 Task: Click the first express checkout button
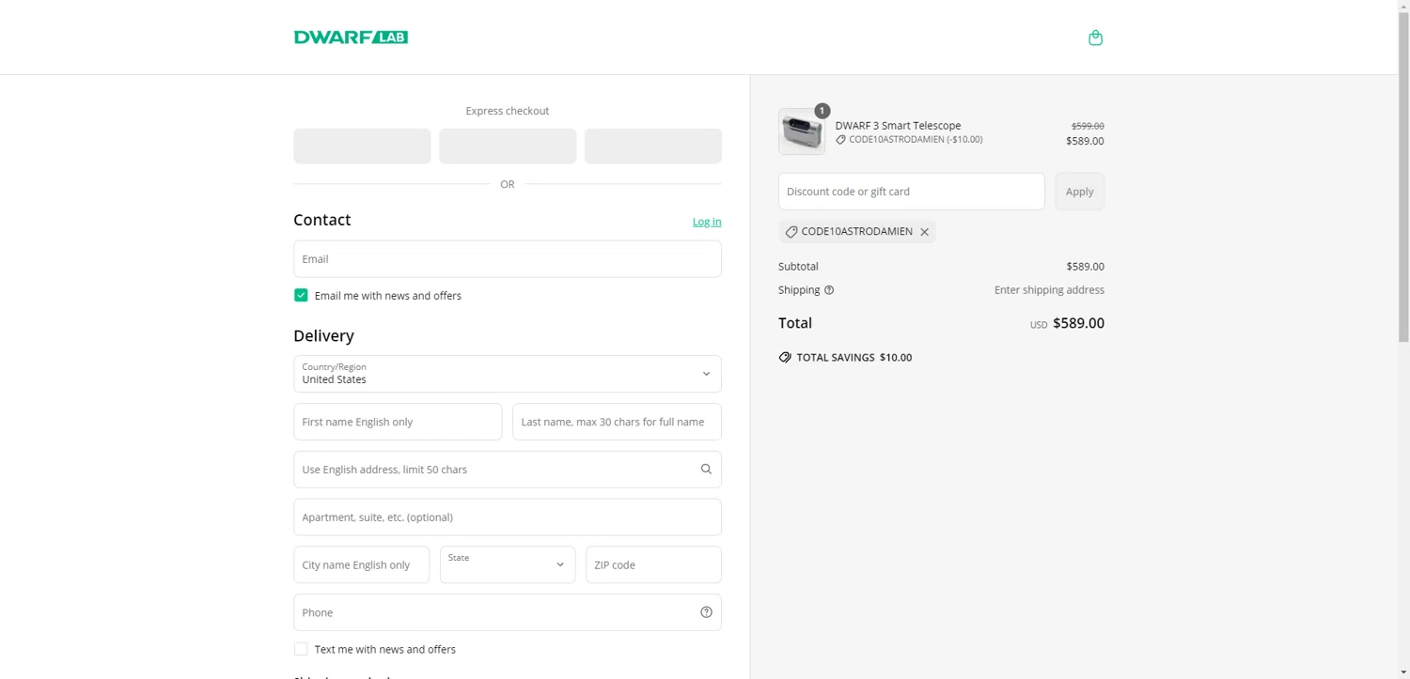coord(362,147)
